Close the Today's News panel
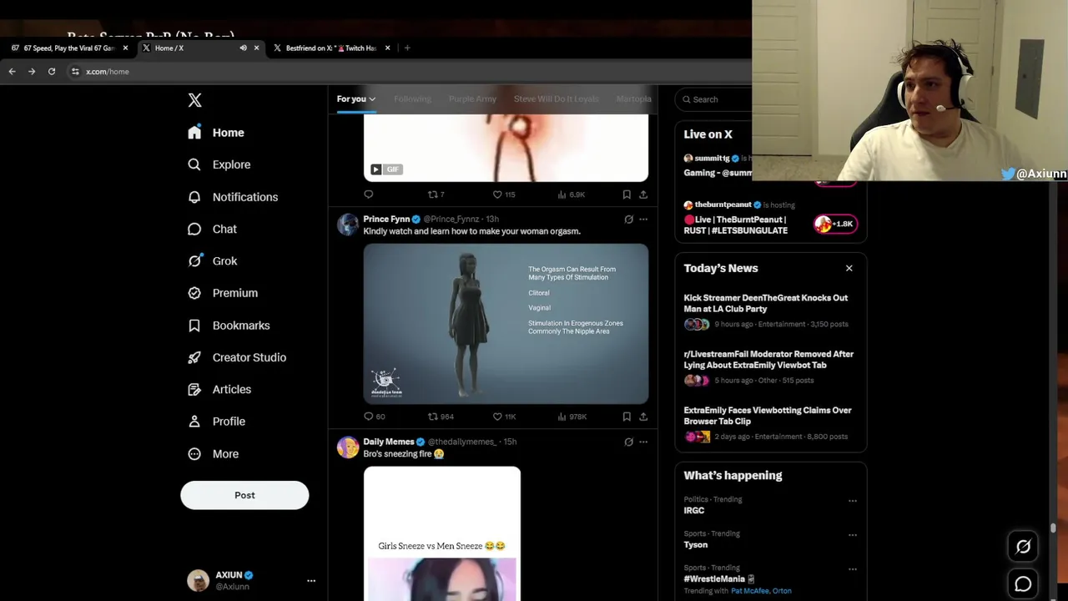 tap(849, 269)
